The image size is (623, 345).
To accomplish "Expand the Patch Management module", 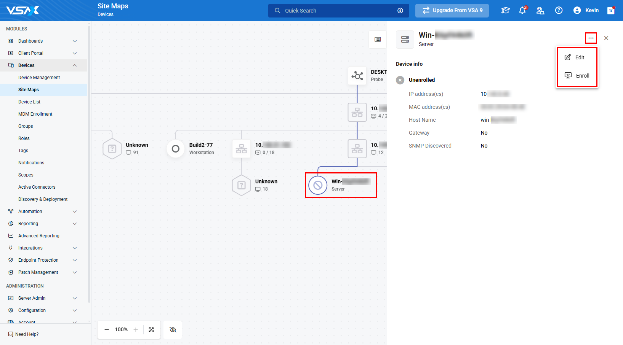I will pyautogui.click(x=75, y=272).
